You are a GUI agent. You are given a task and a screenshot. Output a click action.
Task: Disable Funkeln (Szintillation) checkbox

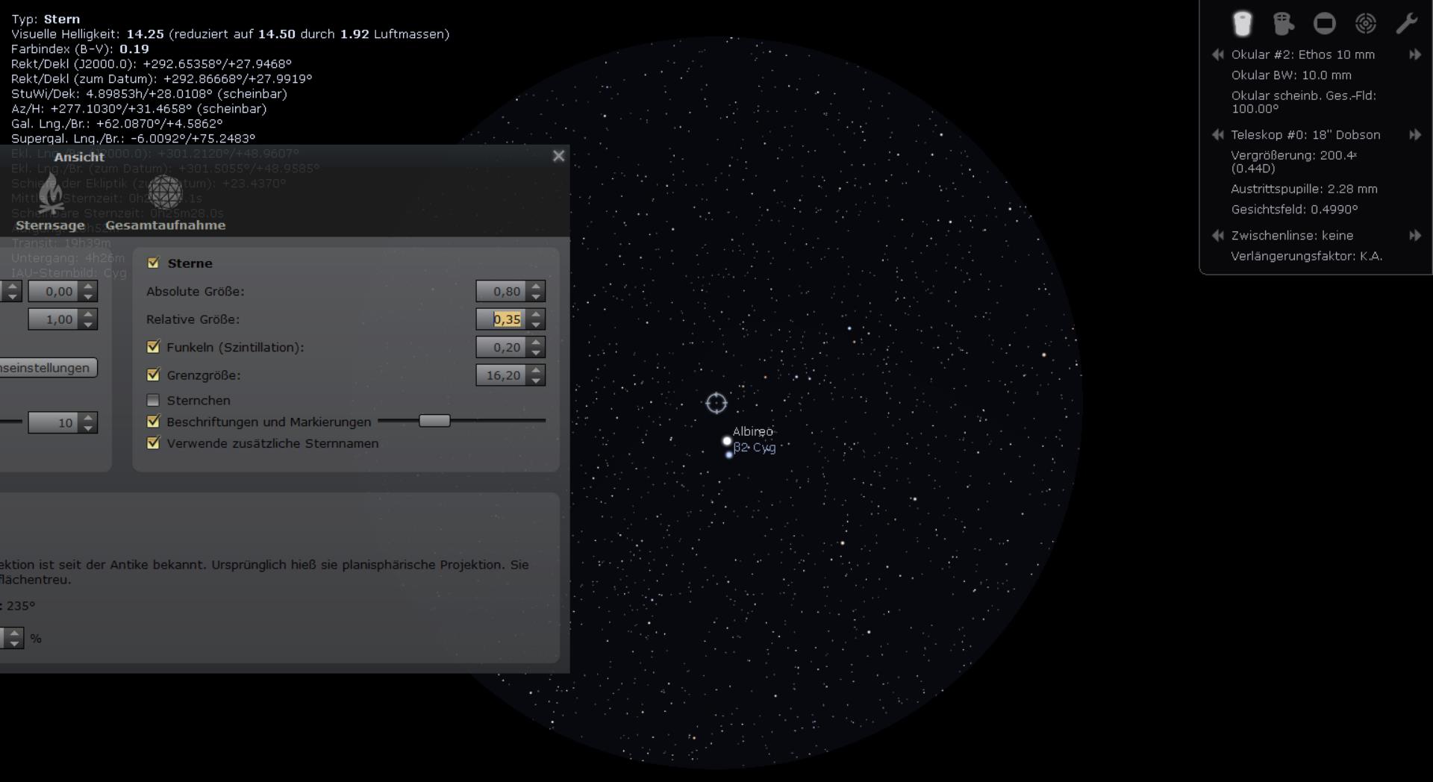pyautogui.click(x=154, y=347)
